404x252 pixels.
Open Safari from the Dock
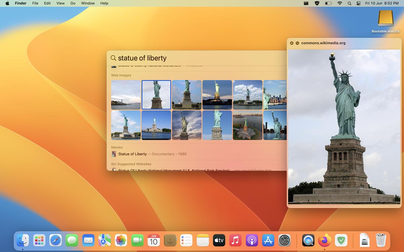55,240
